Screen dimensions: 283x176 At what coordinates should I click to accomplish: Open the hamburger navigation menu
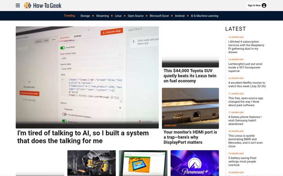[18, 5]
